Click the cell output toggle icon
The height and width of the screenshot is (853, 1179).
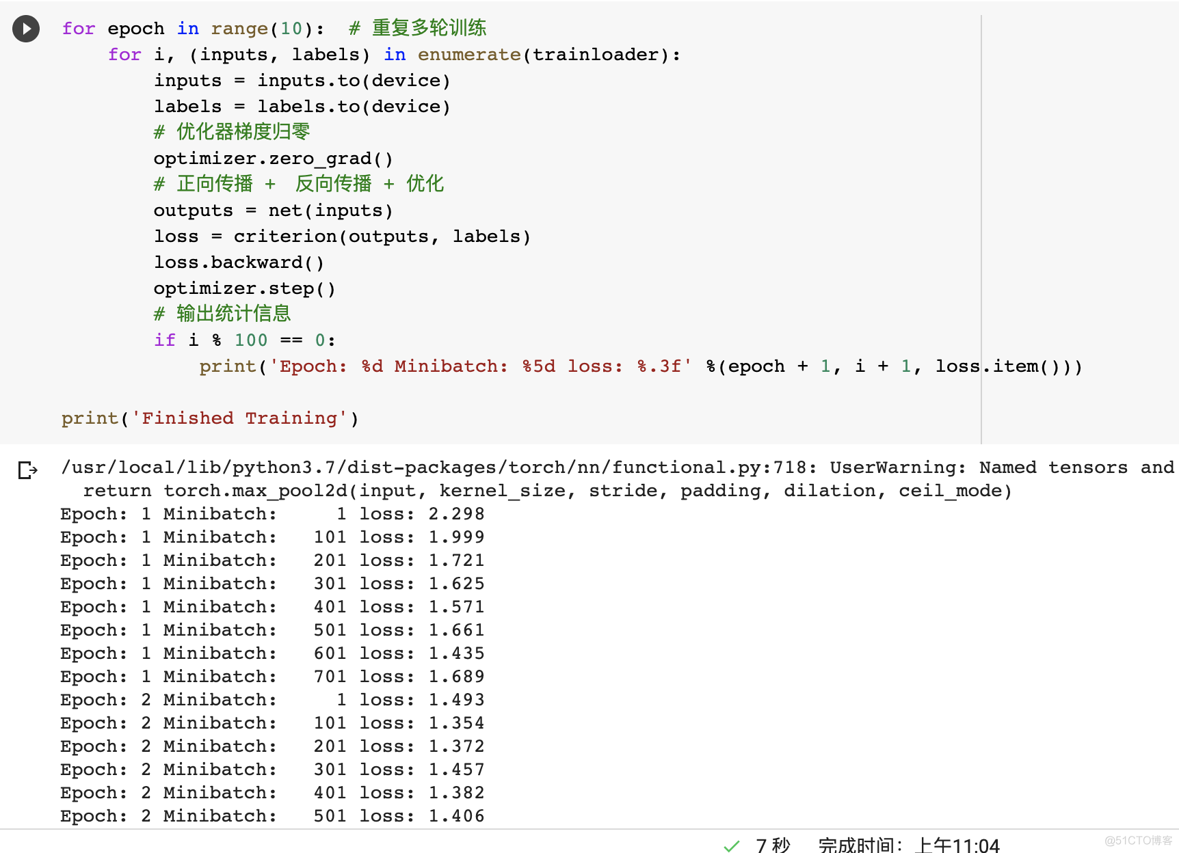click(x=27, y=470)
